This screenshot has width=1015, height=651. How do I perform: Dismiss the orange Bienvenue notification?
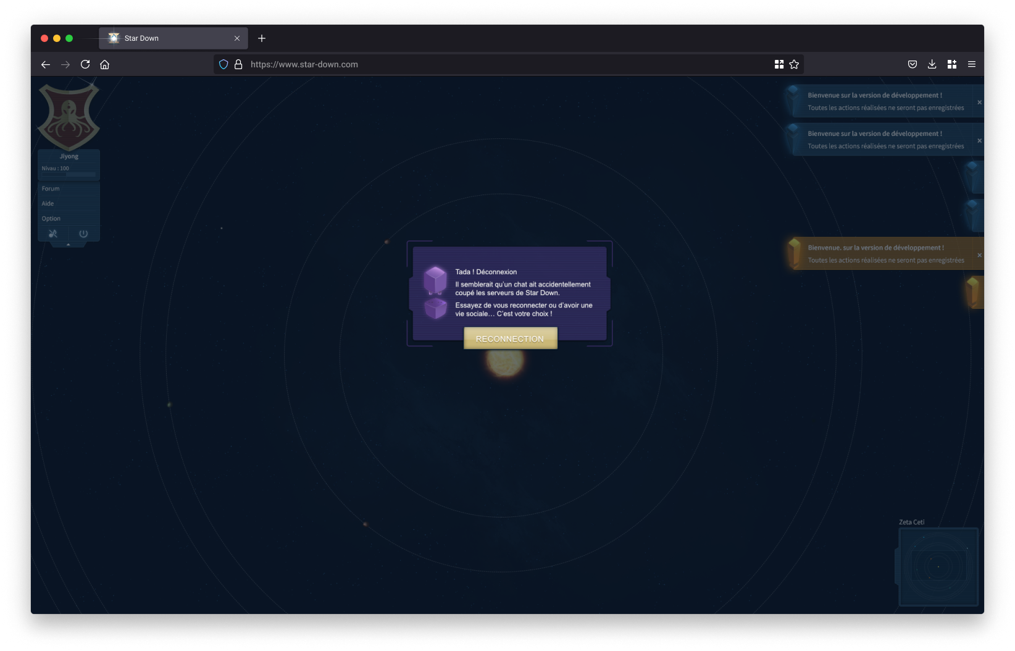979,255
